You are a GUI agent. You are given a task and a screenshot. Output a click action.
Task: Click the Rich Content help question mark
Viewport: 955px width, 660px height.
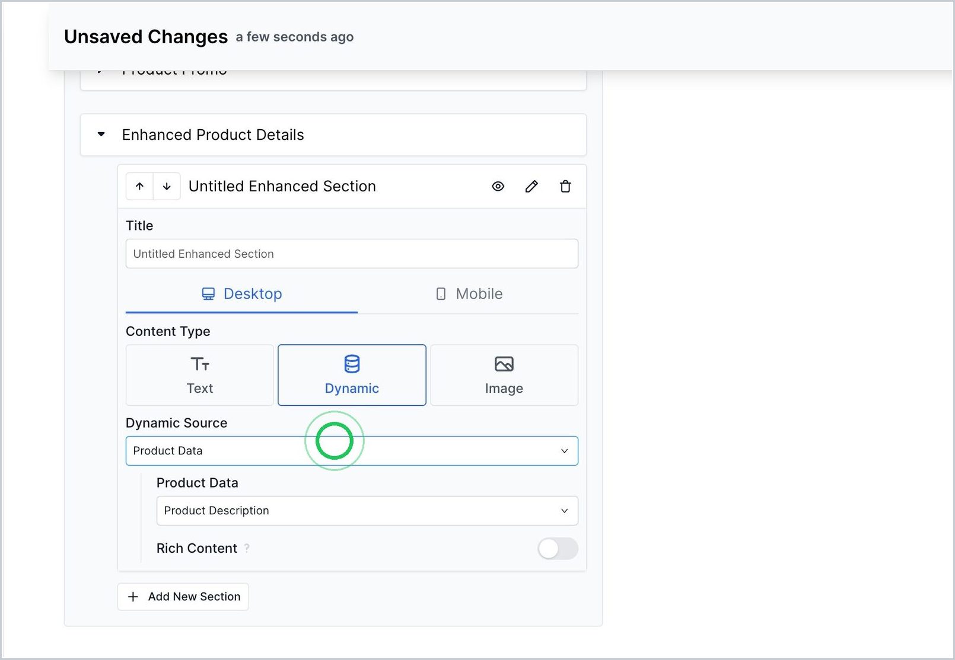click(247, 549)
